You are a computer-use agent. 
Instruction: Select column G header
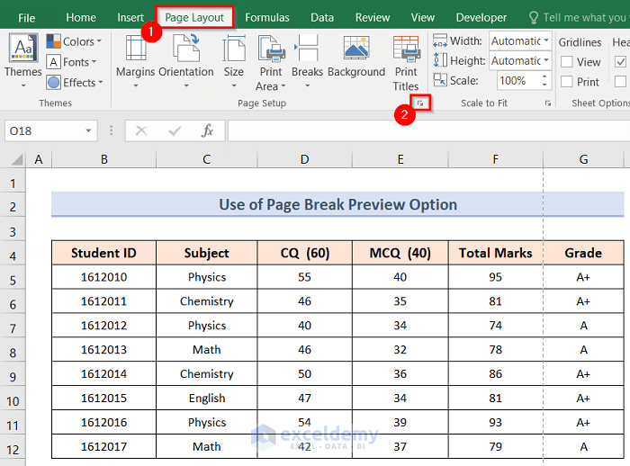coord(583,159)
